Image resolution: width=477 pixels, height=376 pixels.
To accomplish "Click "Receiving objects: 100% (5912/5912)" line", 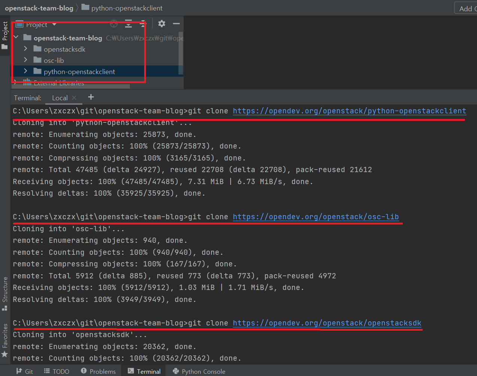I will [x=158, y=287].
